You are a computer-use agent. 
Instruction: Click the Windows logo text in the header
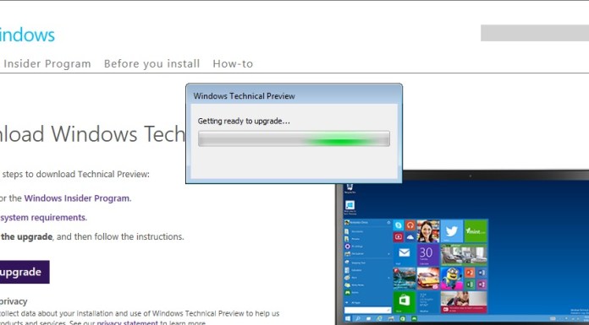pyautogui.click(x=27, y=35)
